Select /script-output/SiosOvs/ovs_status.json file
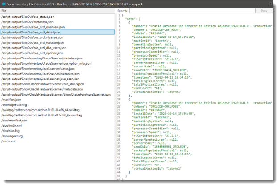 [x=28, y=17]
